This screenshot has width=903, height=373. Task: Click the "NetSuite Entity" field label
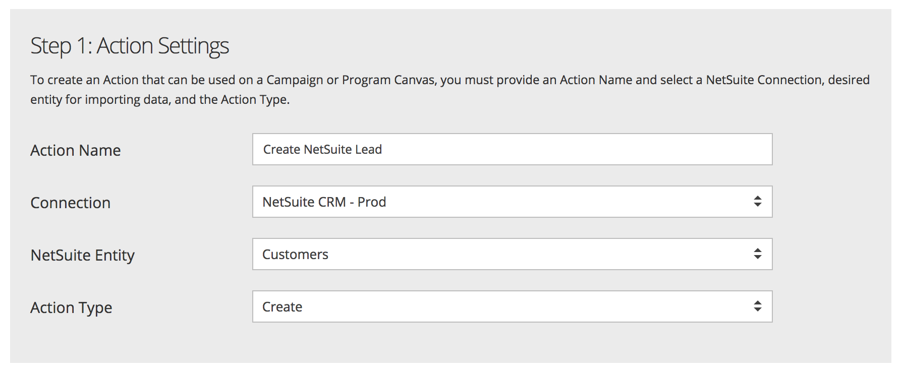click(x=83, y=255)
